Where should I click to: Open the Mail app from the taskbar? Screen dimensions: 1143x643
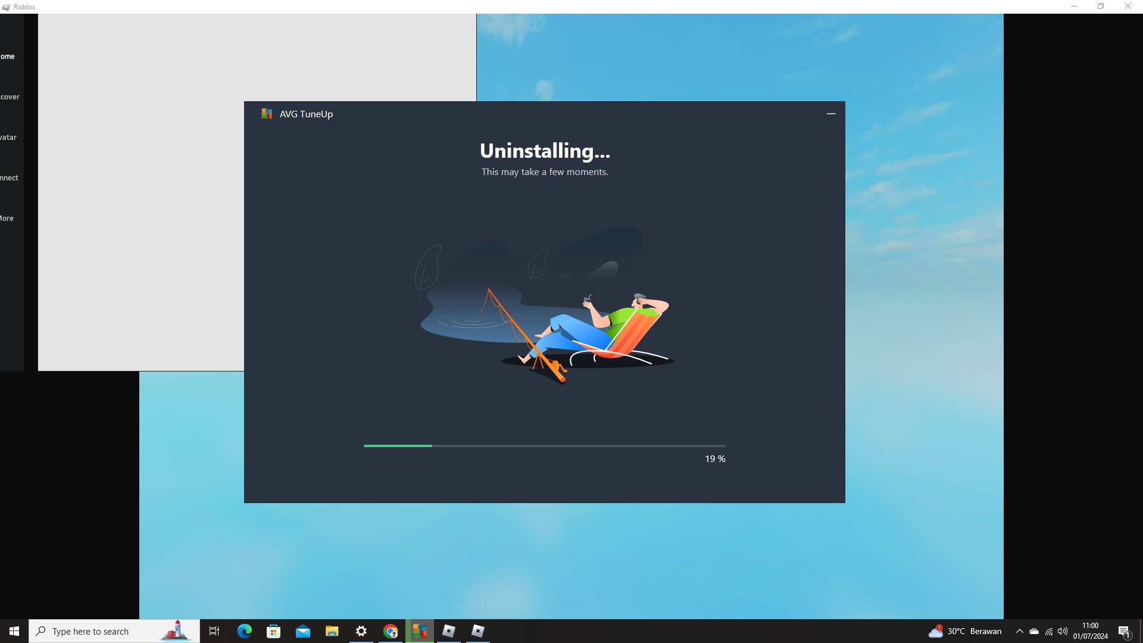pyautogui.click(x=303, y=631)
